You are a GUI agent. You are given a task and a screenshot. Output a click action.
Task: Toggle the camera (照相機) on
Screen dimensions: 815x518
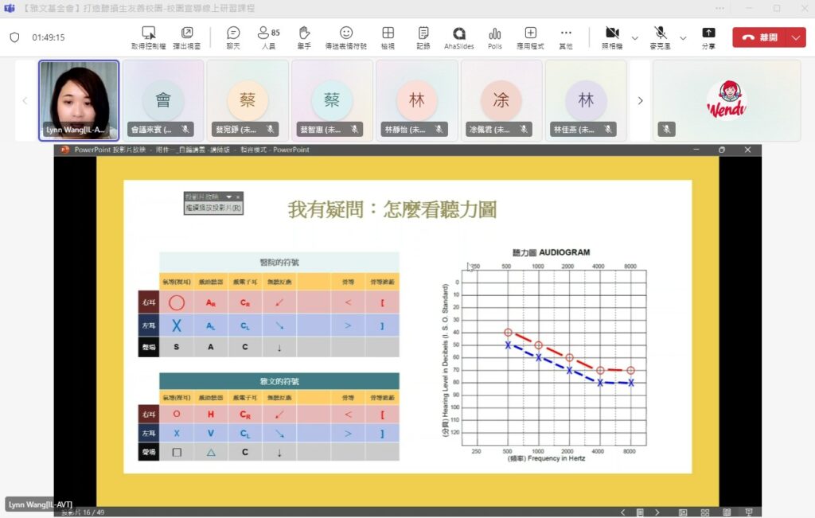(x=611, y=37)
